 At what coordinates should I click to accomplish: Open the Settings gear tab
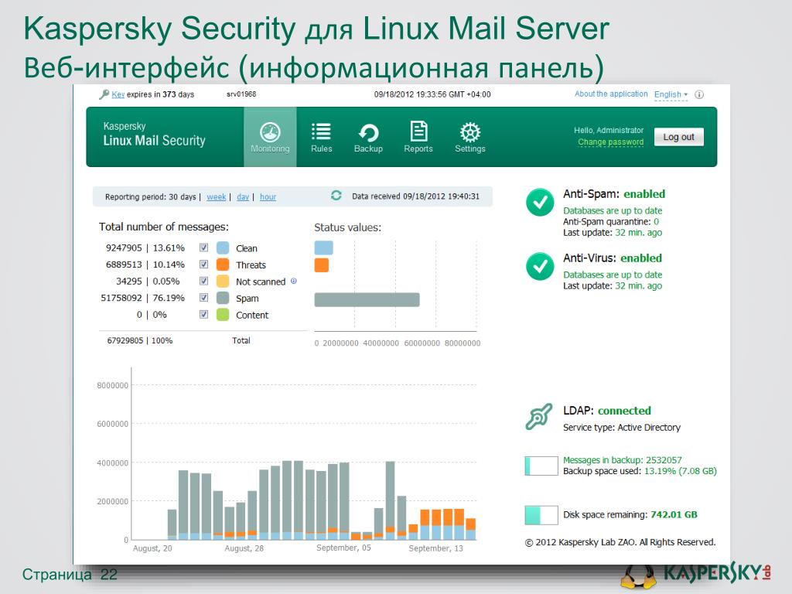[x=469, y=137]
